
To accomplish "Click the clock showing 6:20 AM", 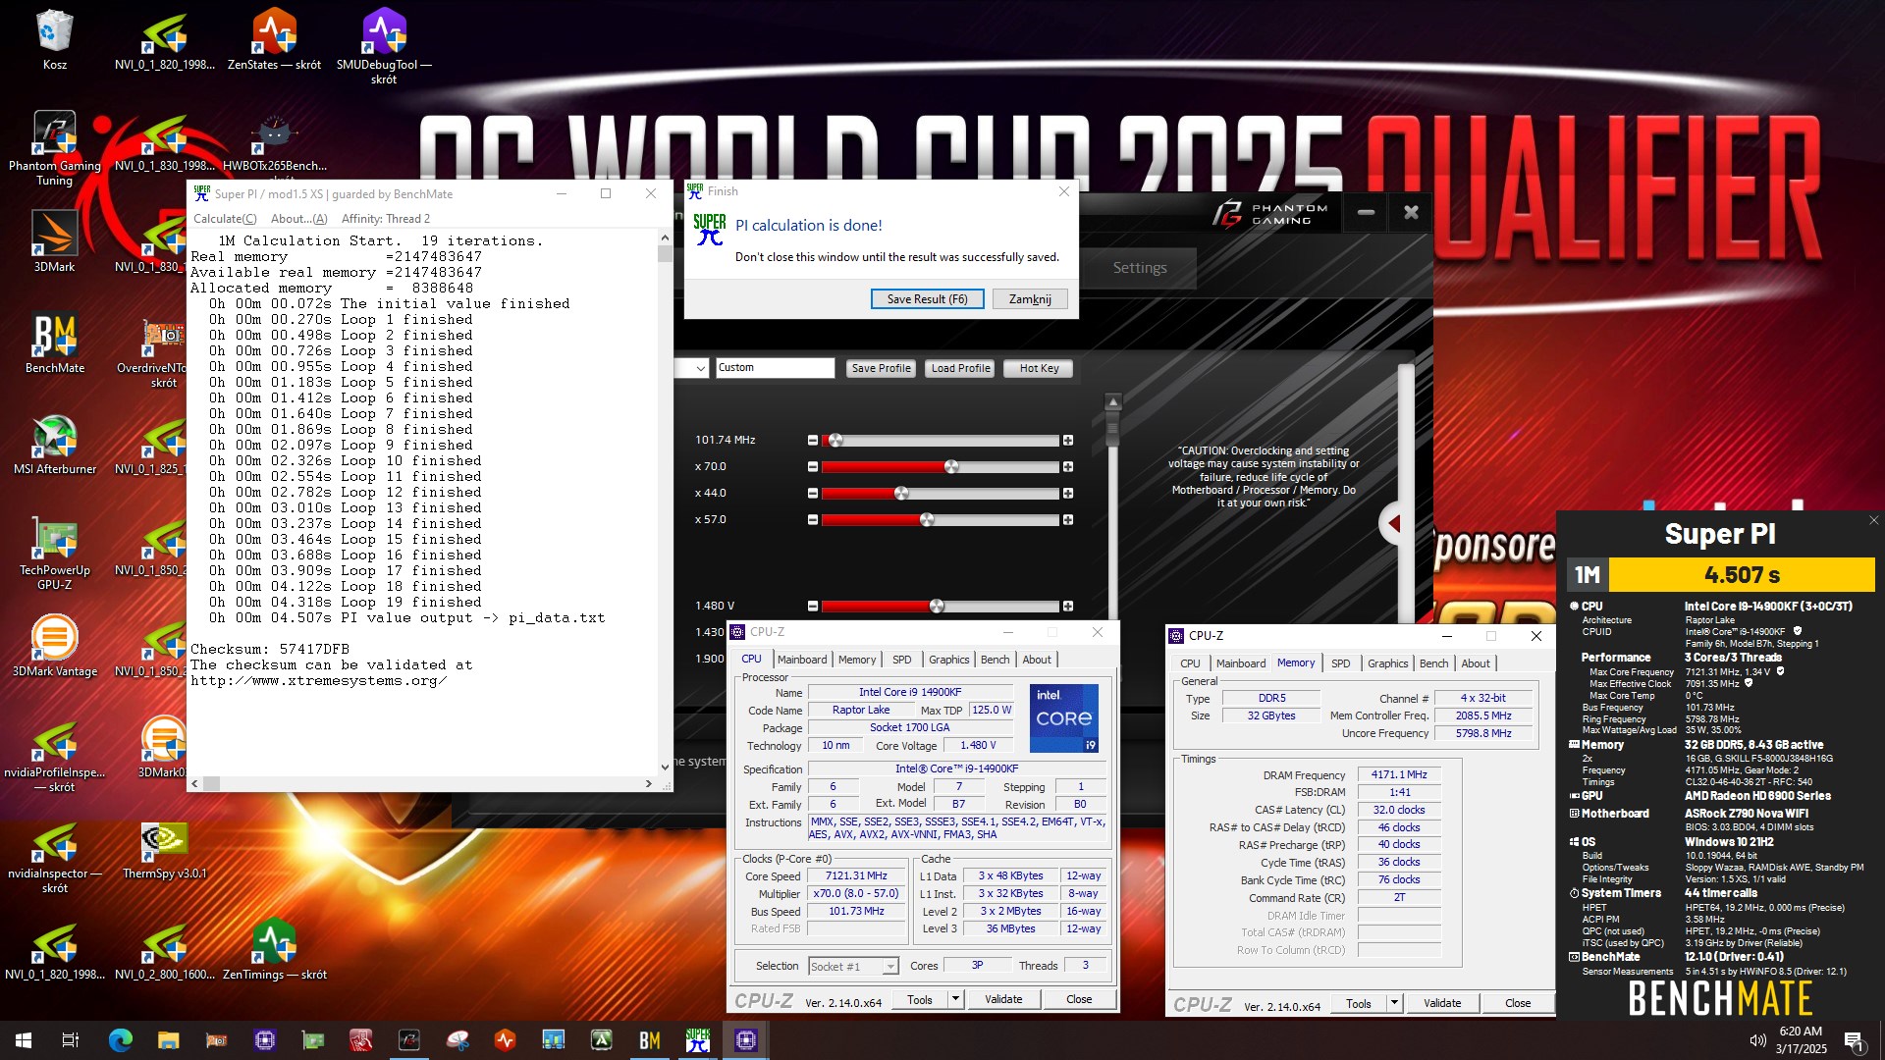I will click(1801, 1032).
